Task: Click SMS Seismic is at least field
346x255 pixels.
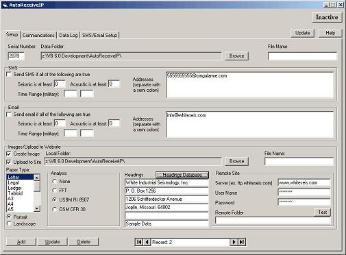Action: point(60,84)
